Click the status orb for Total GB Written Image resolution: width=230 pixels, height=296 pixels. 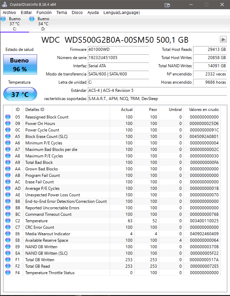(8, 259)
